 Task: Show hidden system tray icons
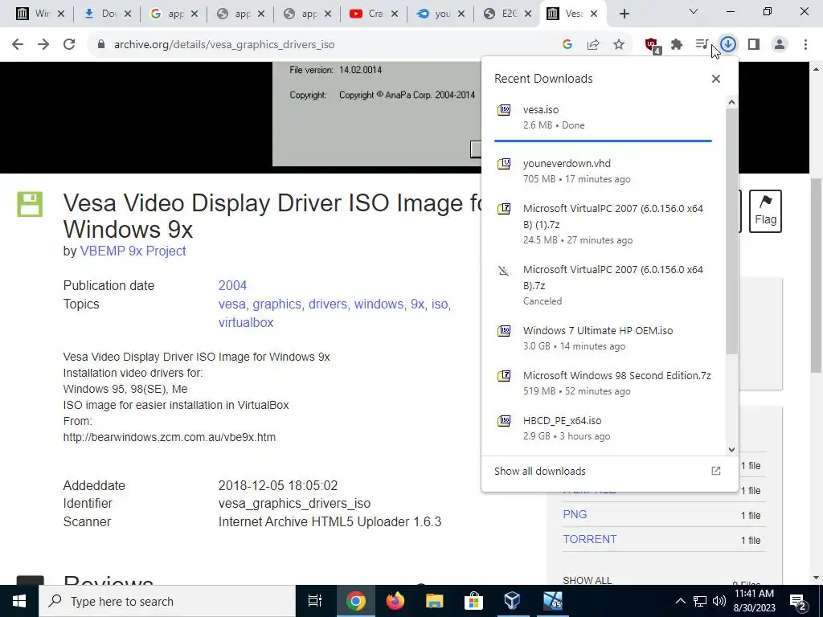680,601
